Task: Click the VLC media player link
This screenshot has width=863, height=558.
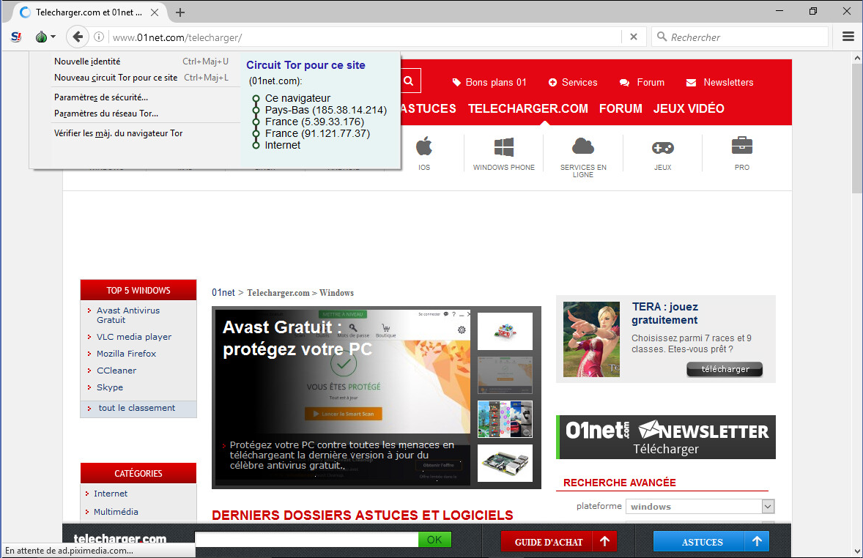Action: (x=134, y=337)
